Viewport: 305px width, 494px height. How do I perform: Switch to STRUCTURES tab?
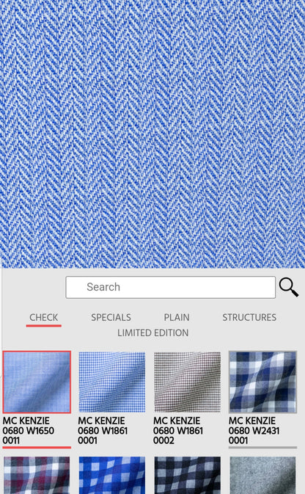(x=249, y=317)
